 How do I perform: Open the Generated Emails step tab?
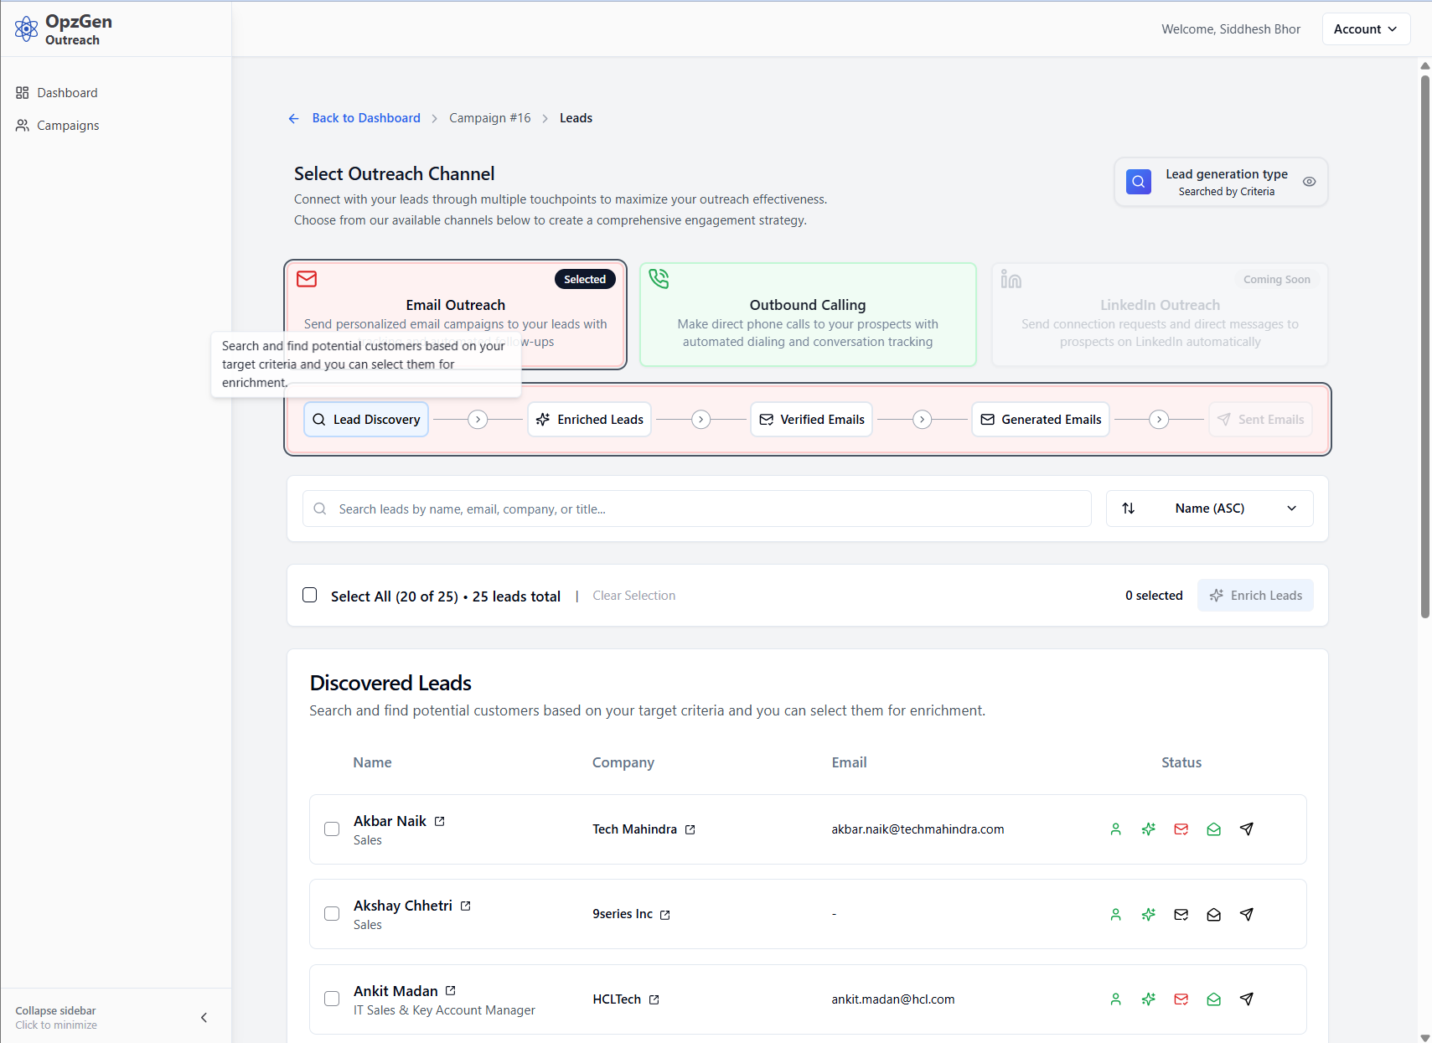coord(1041,420)
